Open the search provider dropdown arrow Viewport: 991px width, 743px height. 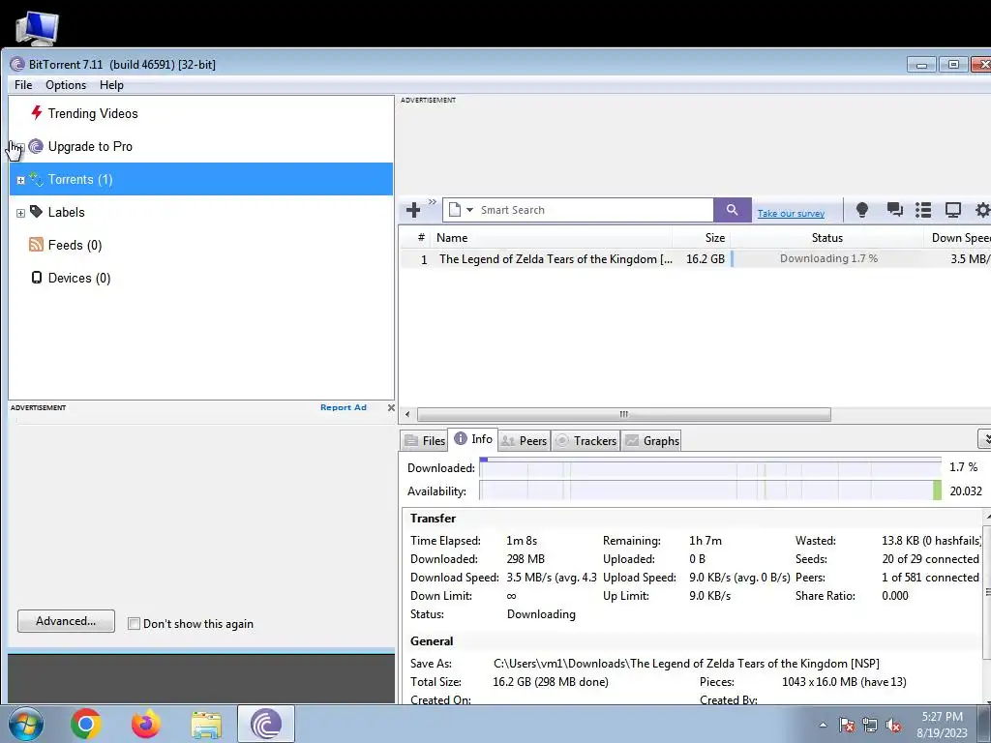tap(469, 210)
